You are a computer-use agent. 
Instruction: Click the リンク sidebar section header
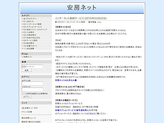(x=36, y=103)
